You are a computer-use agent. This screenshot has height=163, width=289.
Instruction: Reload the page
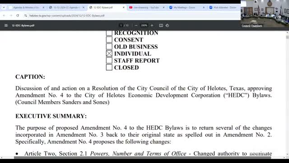click(x=18, y=15)
